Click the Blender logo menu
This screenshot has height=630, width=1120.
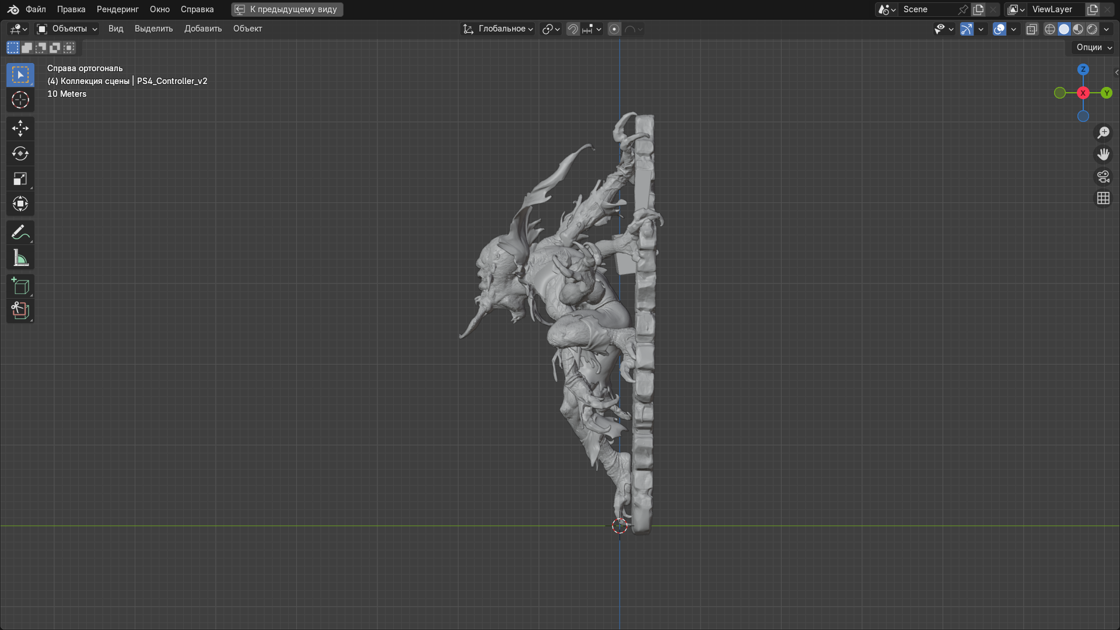click(13, 9)
